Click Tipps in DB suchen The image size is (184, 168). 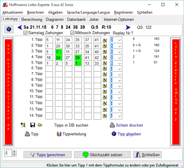[x=71, y=125]
